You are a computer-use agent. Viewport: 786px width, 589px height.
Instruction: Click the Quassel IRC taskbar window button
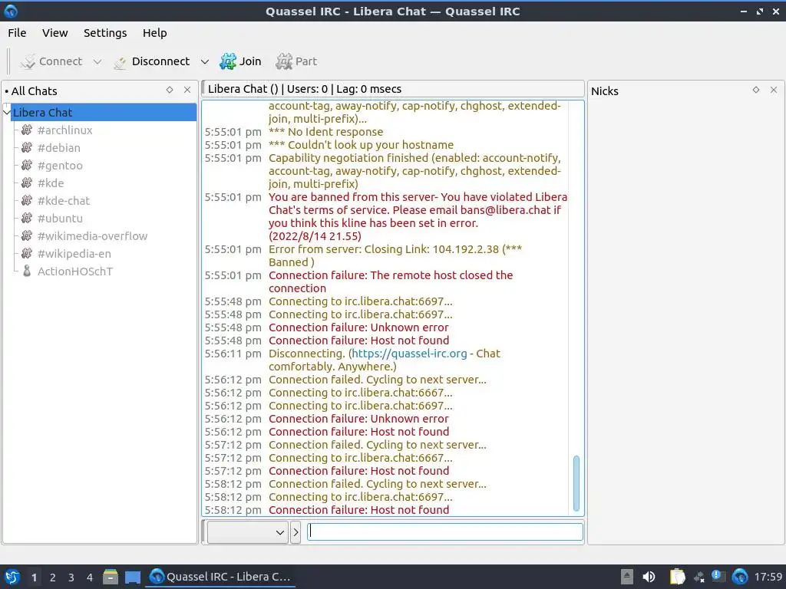click(x=220, y=577)
